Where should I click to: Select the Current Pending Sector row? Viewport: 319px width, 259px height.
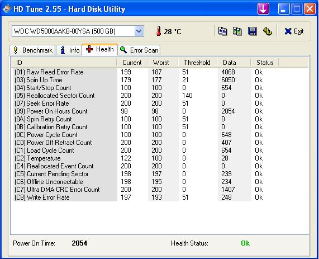point(139,174)
